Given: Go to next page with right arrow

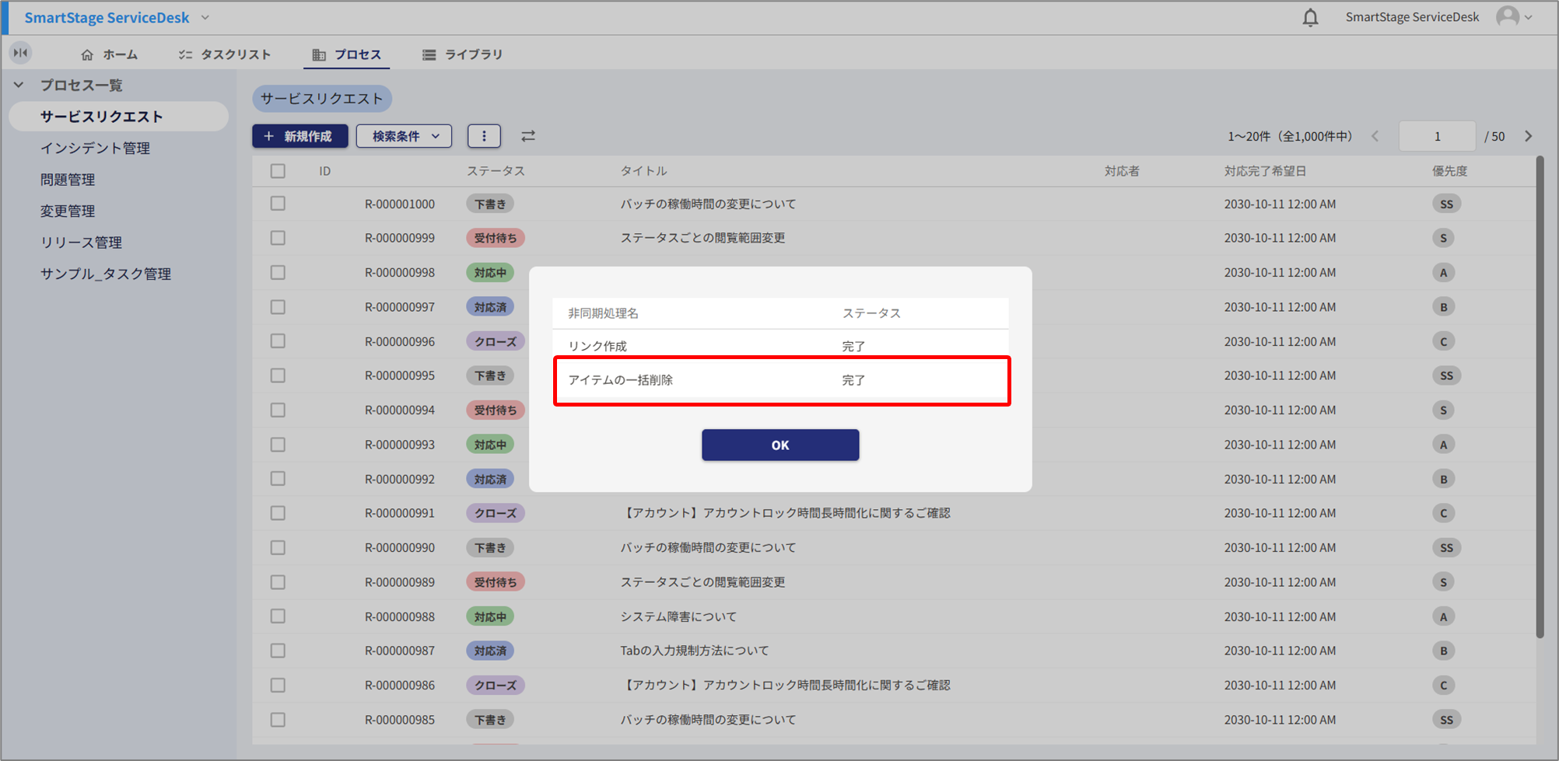Looking at the screenshot, I should [1529, 136].
